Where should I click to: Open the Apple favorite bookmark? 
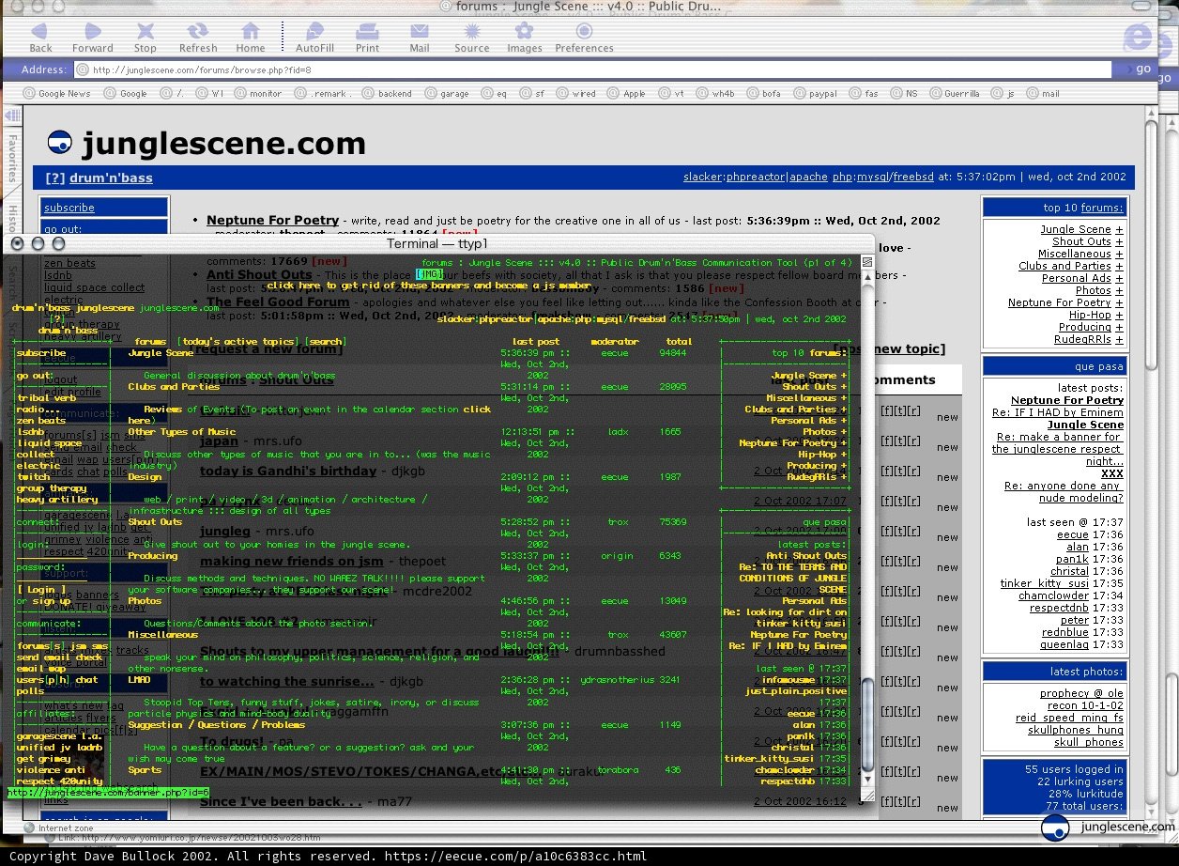(x=627, y=94)
